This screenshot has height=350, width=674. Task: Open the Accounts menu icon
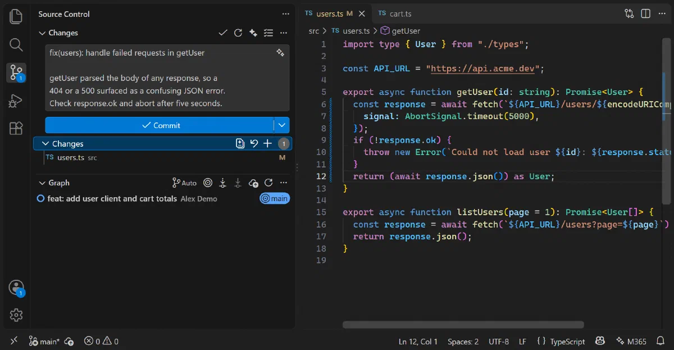16,288
